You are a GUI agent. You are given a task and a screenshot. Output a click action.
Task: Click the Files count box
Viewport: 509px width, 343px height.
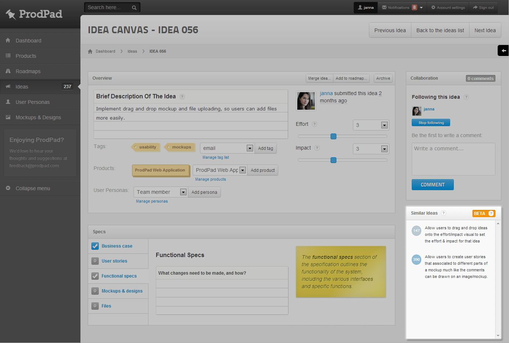(x=95, y=306)
